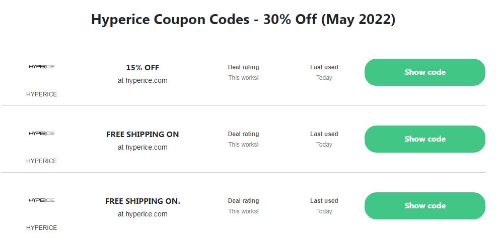The width and height of the screenshot is (496, 239).
Task: Click the HYPERICE label in the middle row
Action: click(42, 161)
